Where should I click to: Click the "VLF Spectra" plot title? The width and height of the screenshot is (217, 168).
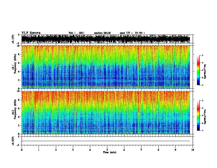31,33
